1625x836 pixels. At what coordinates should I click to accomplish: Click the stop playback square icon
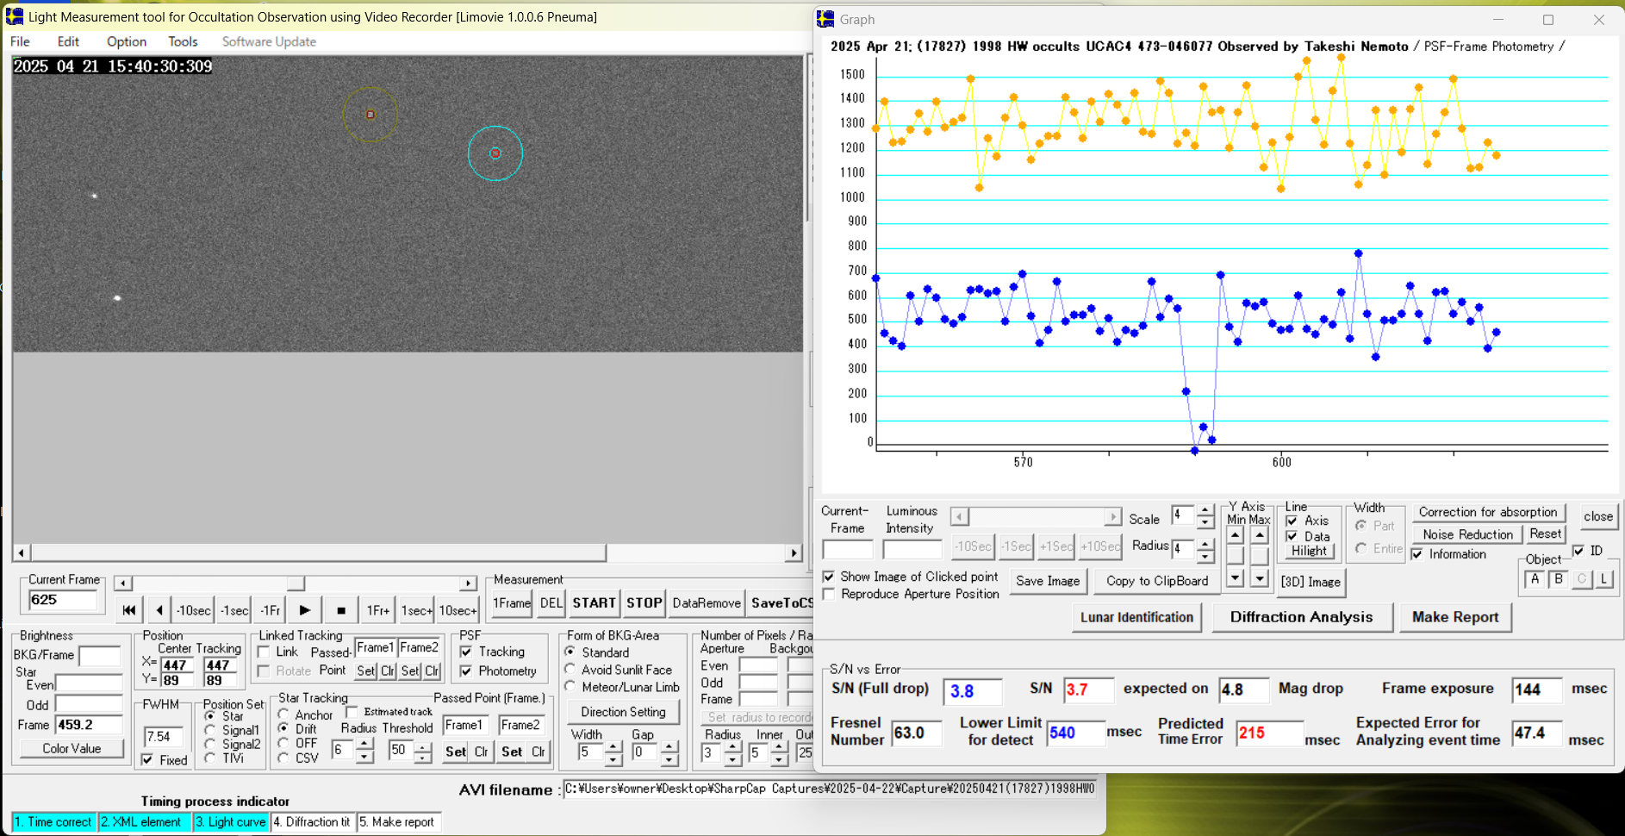pyautogui.click(x=341, y=610)
